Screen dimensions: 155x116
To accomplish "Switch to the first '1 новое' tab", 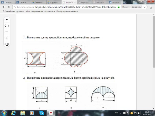I will pos(8,2).
